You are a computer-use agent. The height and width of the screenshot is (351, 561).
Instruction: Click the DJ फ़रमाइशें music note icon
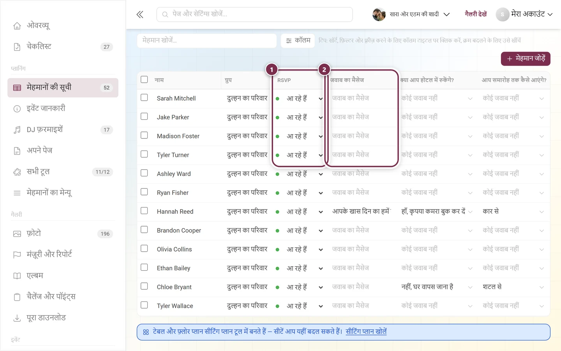(x=17, y=130)
